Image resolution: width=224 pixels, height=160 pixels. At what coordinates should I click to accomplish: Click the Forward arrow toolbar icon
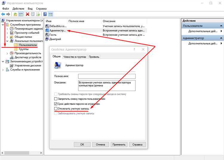8,14
